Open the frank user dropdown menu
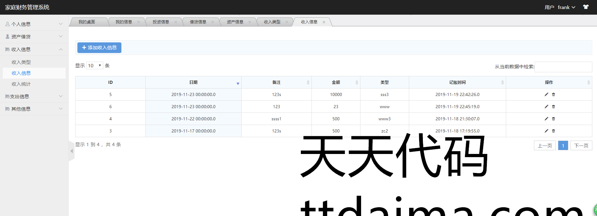The width and height of the screenshot is (597, 216). [x=566, y=7]
